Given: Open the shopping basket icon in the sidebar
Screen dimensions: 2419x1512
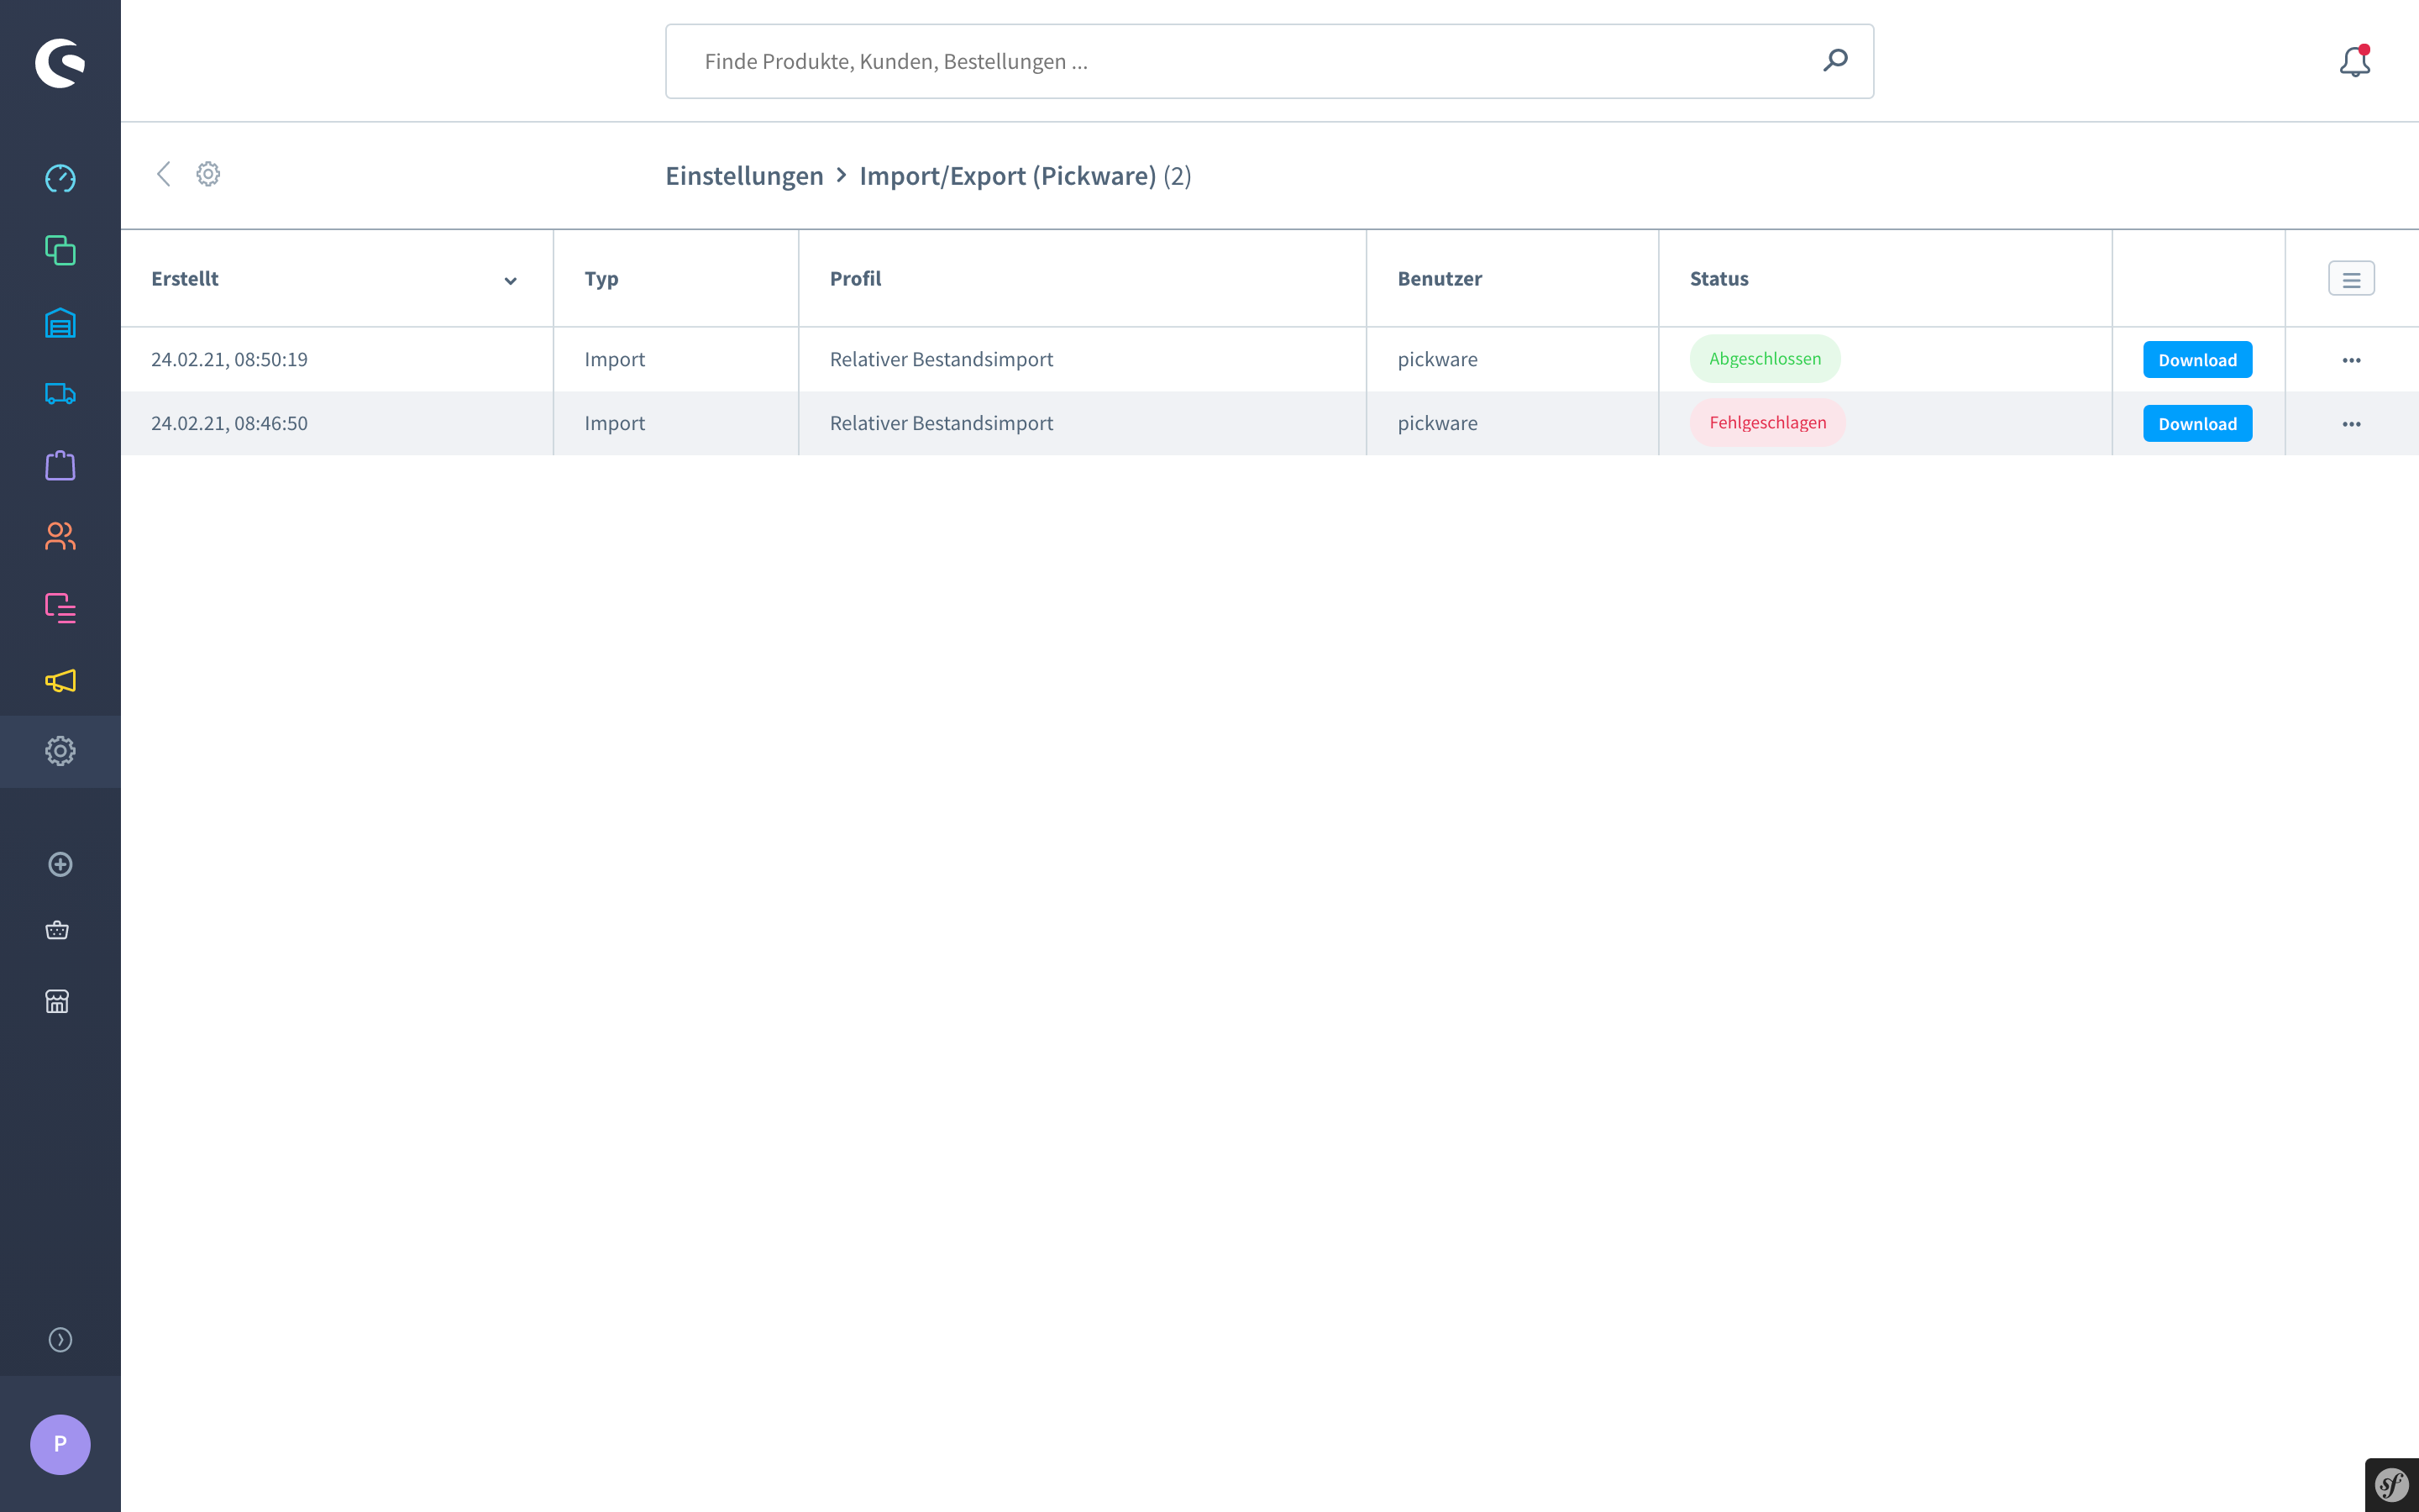Looking at the screenshot, I should tap(57, 930).
